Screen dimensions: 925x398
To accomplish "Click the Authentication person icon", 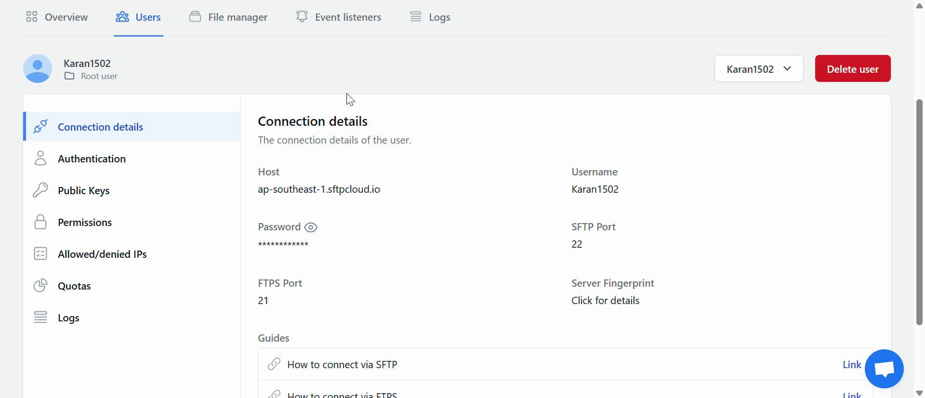I will [40, 158].
